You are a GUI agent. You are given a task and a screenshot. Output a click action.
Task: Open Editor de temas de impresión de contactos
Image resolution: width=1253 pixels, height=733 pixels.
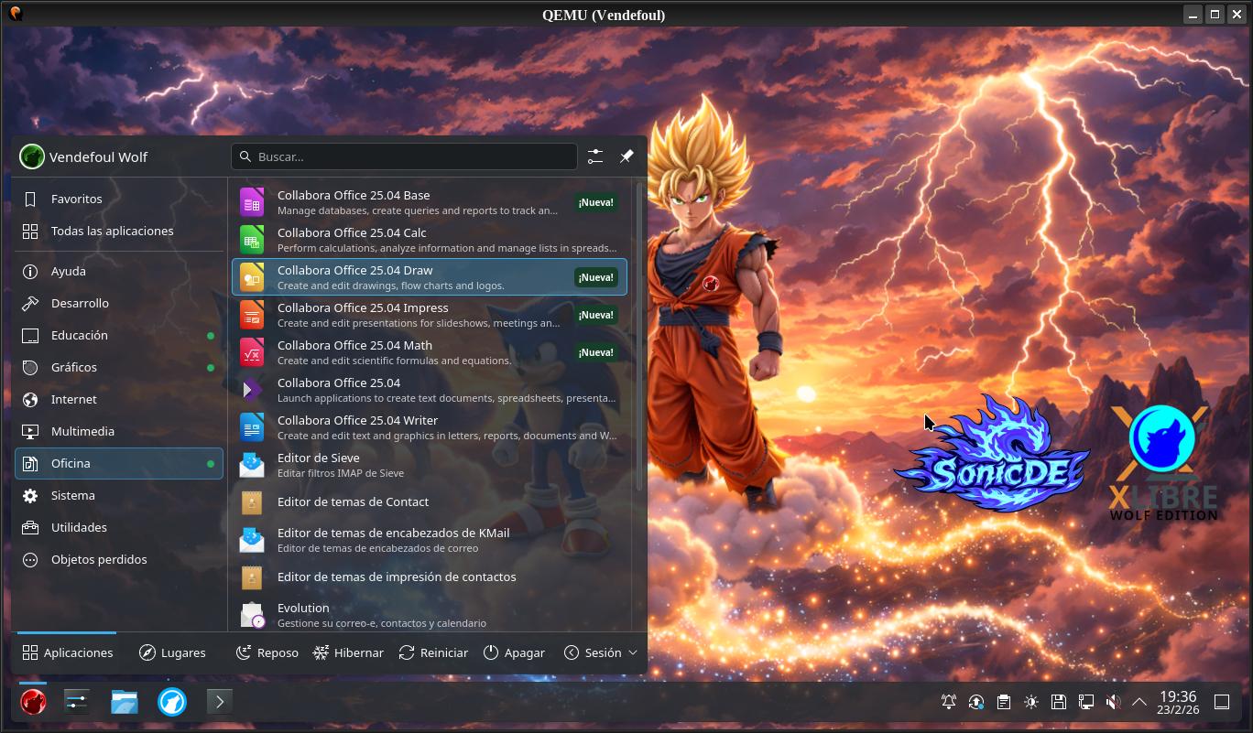430,577
